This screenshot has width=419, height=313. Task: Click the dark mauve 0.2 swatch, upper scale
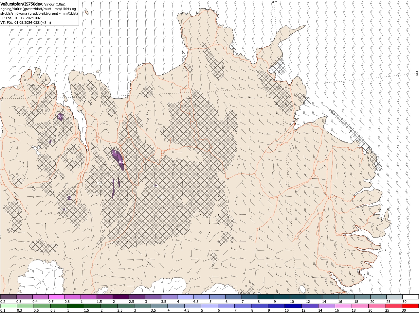8,297
